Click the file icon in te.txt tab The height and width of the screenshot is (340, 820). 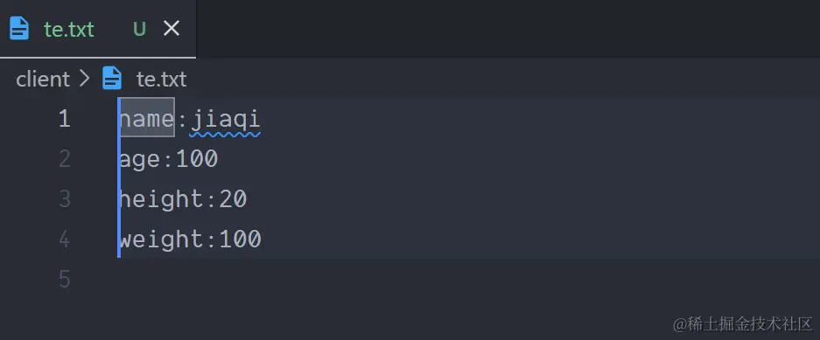19,28
